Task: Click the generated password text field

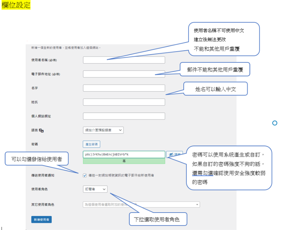Action: [124, 154]
